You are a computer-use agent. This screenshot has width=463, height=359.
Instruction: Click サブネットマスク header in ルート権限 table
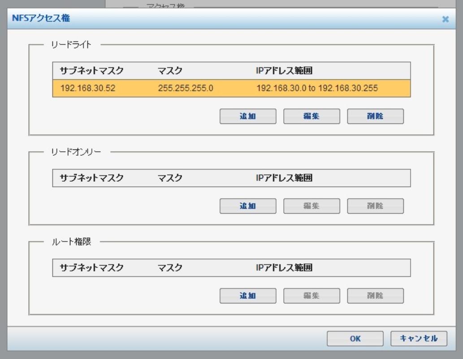coord(91,268)
